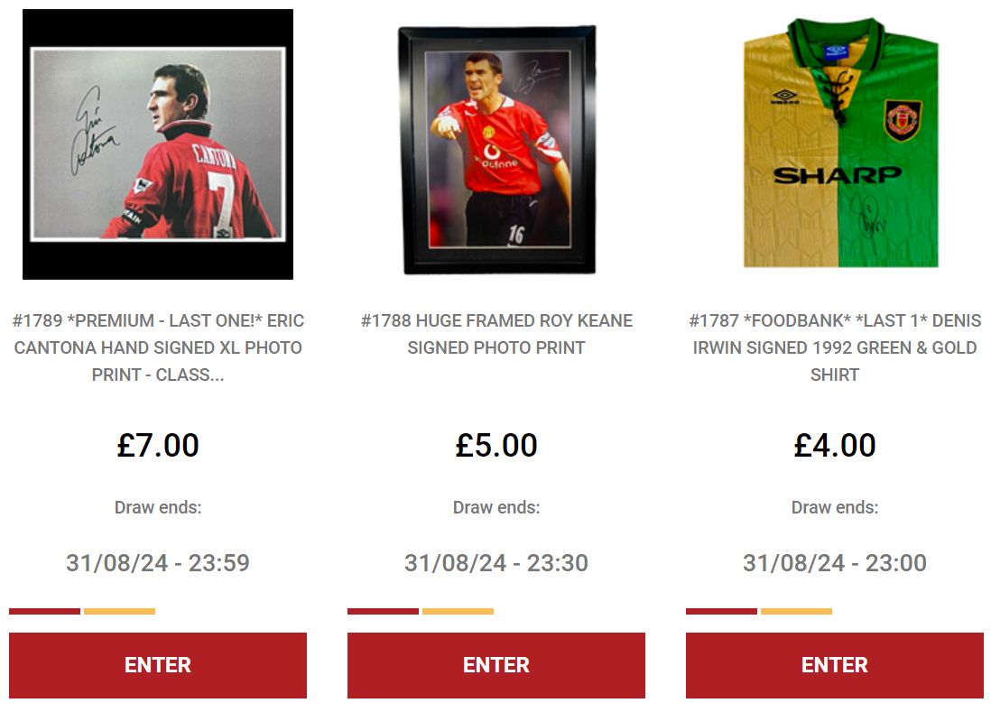
Task: Click the red progress bar under Irwin draw
Action: click(x=721, y=611)
